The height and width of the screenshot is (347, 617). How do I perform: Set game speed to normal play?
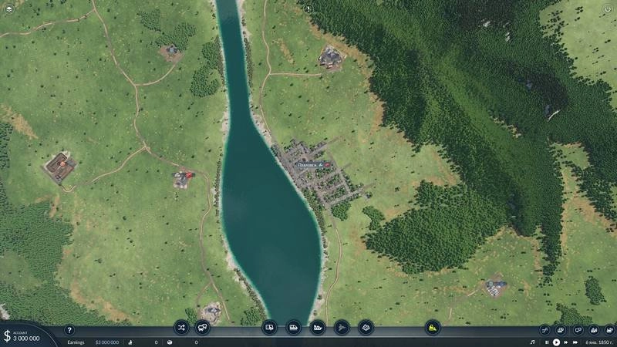[x=556, y=342]
